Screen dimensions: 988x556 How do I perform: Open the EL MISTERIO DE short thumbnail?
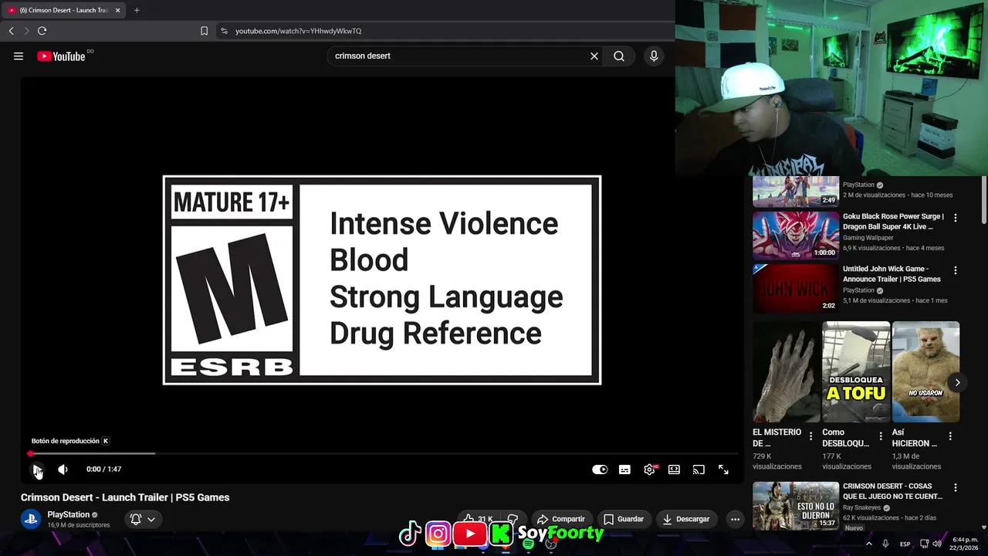[x=787, y=371]
